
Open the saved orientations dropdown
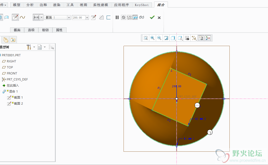pos(180,38)
